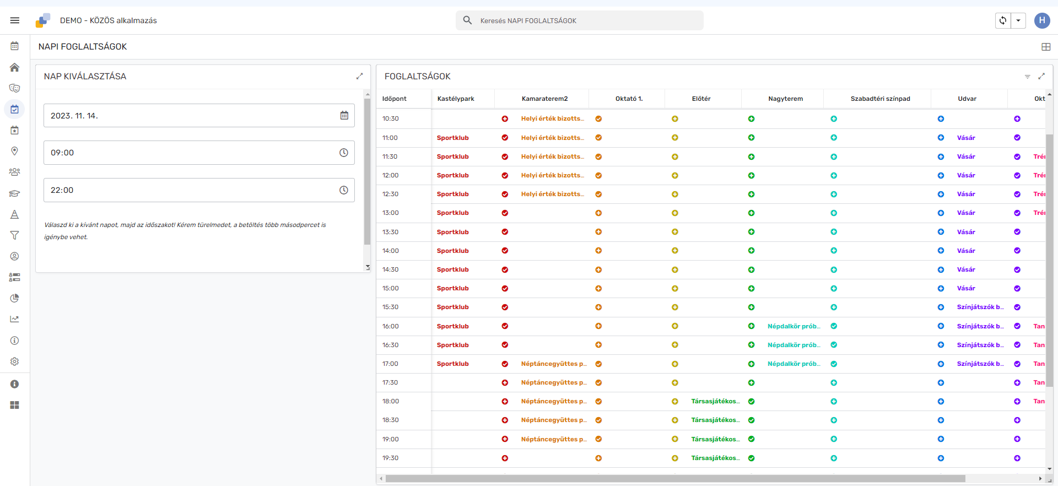
Task: Open time picker clock for 22:00
Action: click(344, 190)
